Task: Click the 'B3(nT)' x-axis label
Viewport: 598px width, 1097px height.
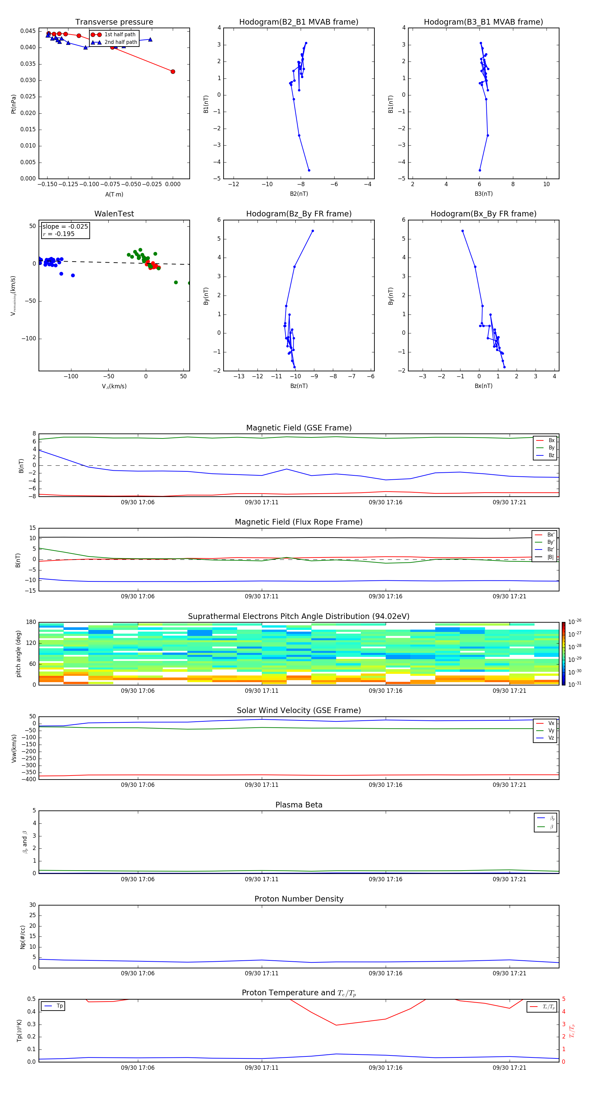Action: [x=483, y=194]
